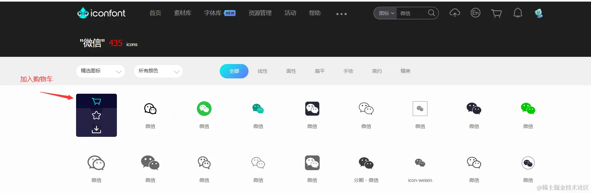Screen dimensions: 591x193
Task: Open the three-dots more menu in navigation
Action: 342,14
